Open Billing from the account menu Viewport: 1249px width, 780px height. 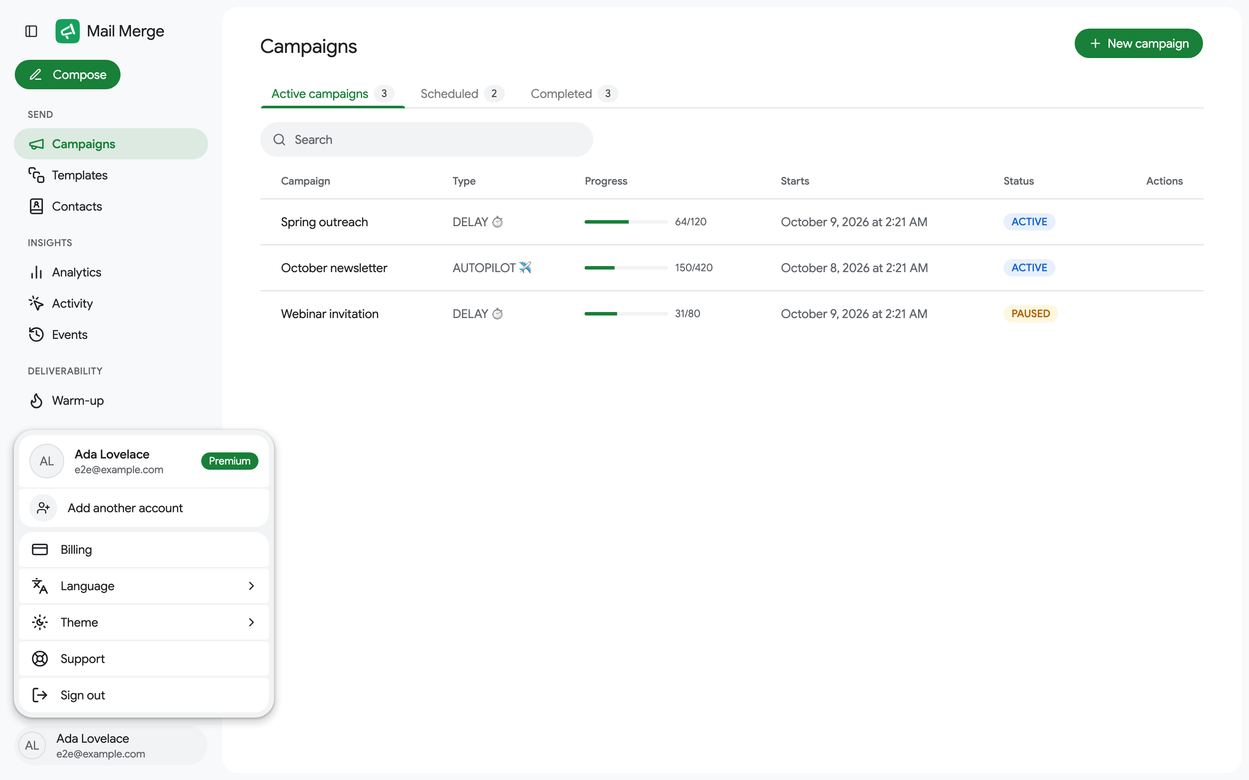tap(144, 550)
